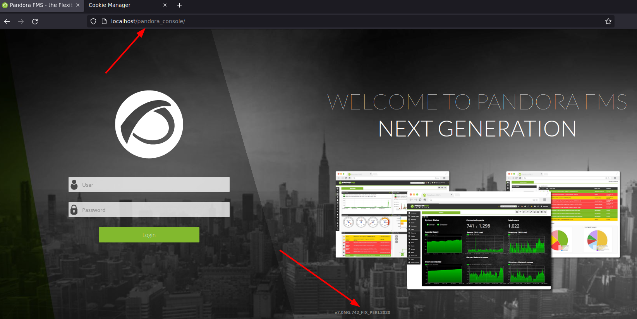Screen dimensions: 637x319
Task: Close the Cookie Manager tab
Action: [165, 5]
